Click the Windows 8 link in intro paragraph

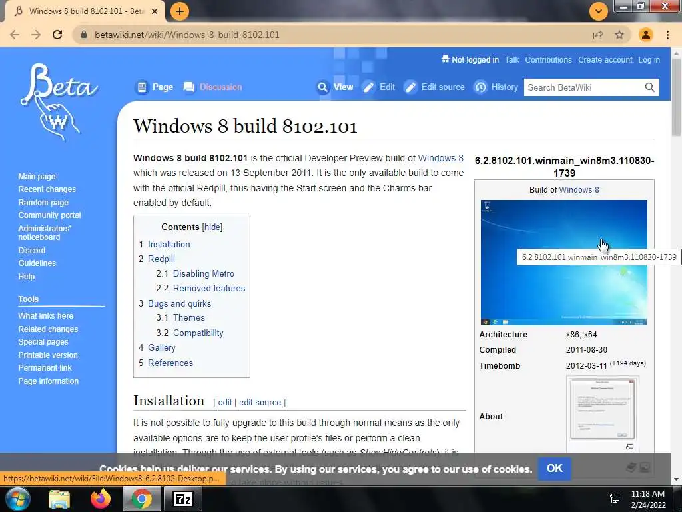441,158
